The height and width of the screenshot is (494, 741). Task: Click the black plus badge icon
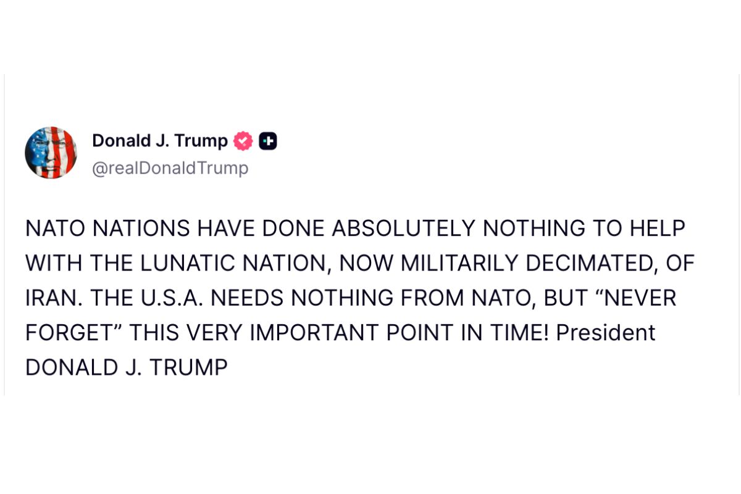[268, 141]
